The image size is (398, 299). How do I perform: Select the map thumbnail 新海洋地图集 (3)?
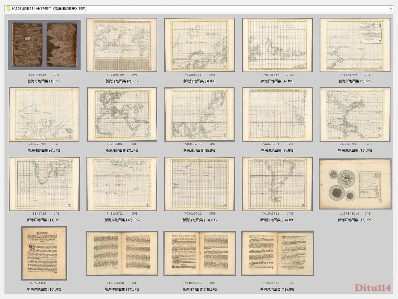[x=200, y=45]
